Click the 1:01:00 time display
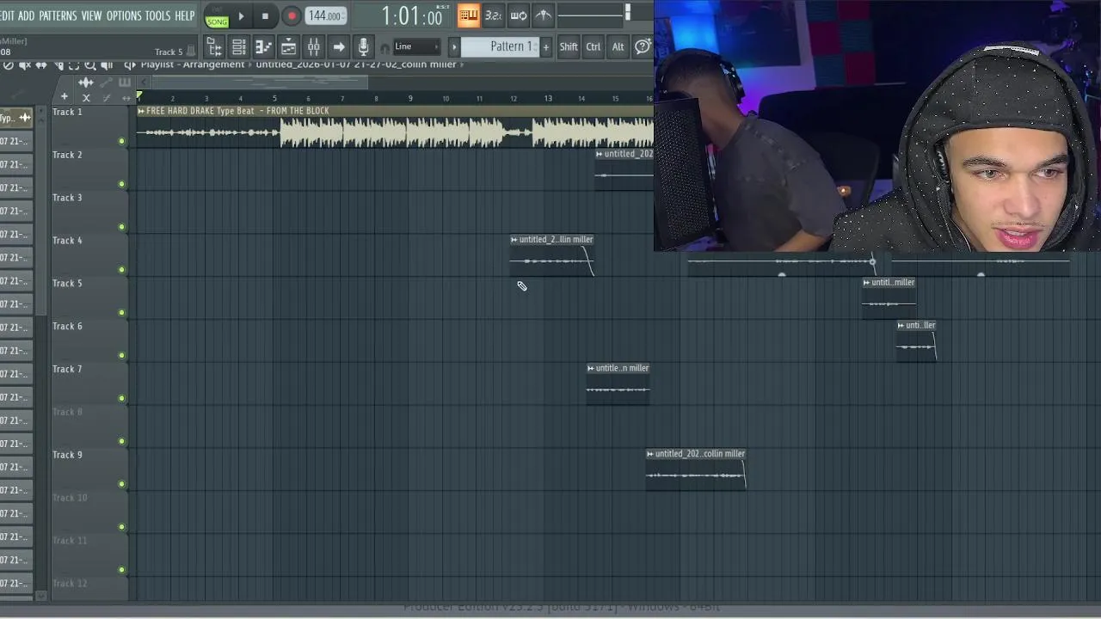1101x619 pixels. [x=412, y=15]
